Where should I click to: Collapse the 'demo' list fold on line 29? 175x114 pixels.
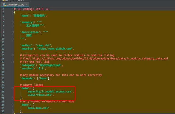(x=13, y=104)
